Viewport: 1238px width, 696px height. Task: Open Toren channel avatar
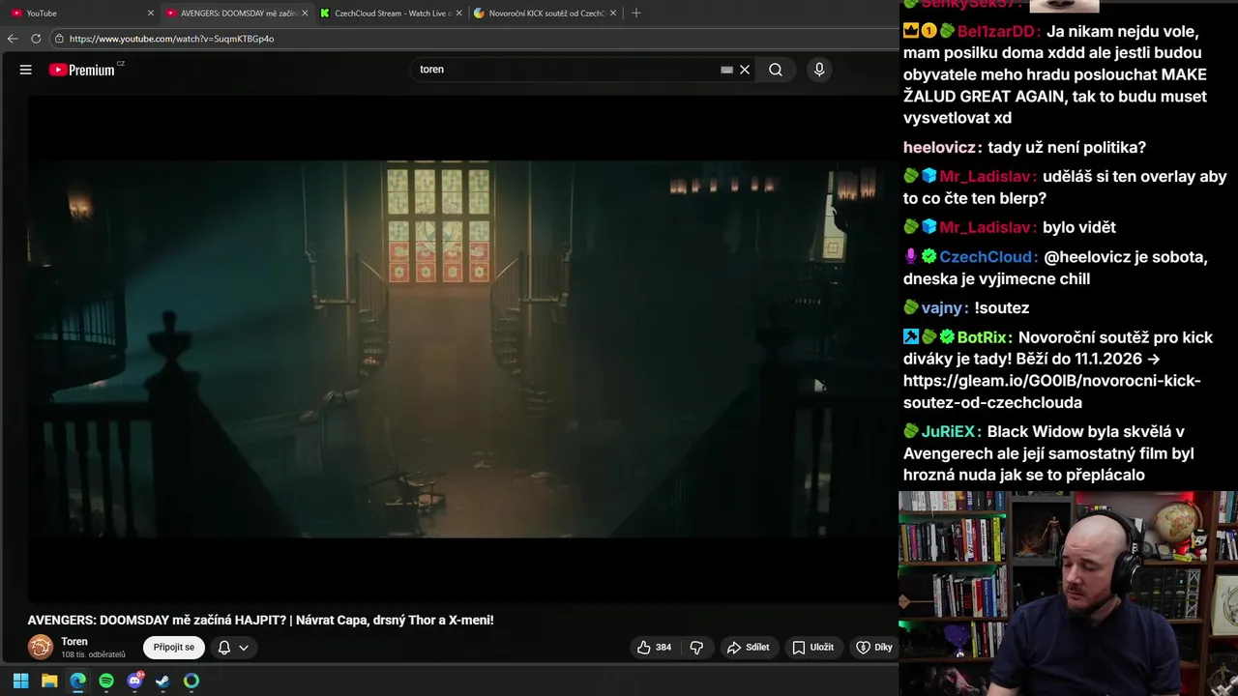(x=41, y=647)
